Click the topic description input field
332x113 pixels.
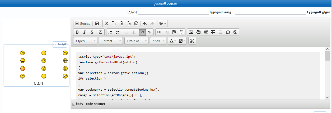pyautogui.click(x=173, y=12)
